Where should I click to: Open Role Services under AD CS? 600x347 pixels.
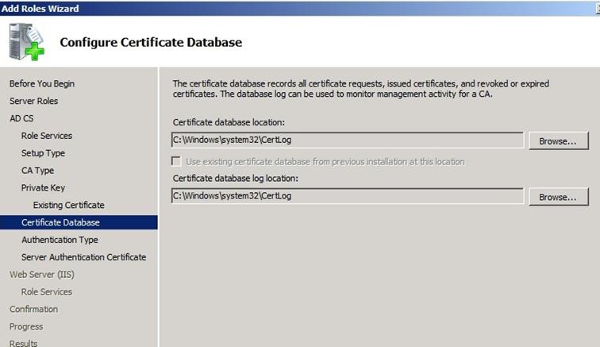(x=47, y=136)
